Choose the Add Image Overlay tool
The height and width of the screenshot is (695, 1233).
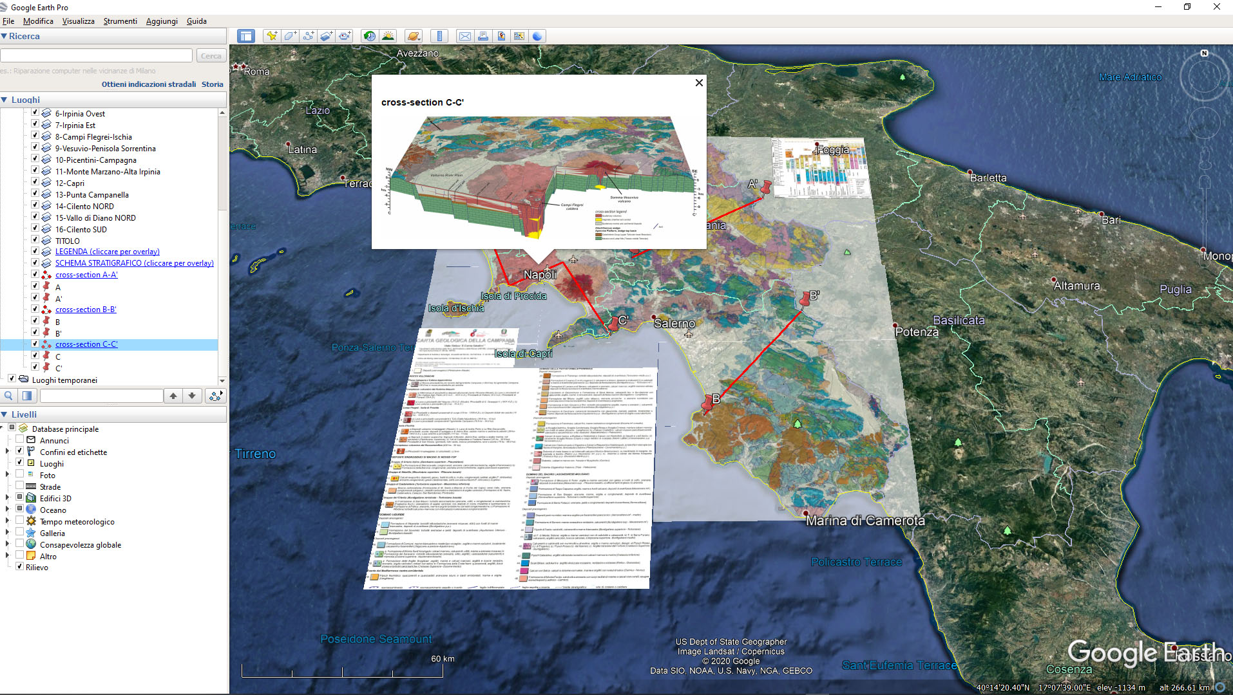(x=326, y=36)
